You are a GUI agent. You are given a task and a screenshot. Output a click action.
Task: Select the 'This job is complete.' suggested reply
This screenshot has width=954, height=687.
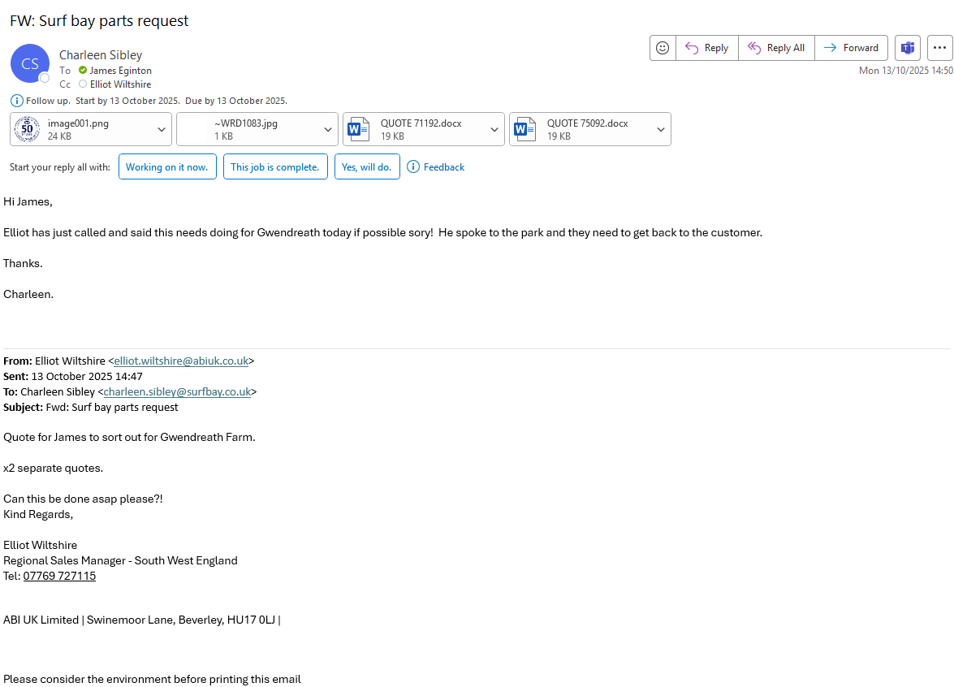point(275,167)
